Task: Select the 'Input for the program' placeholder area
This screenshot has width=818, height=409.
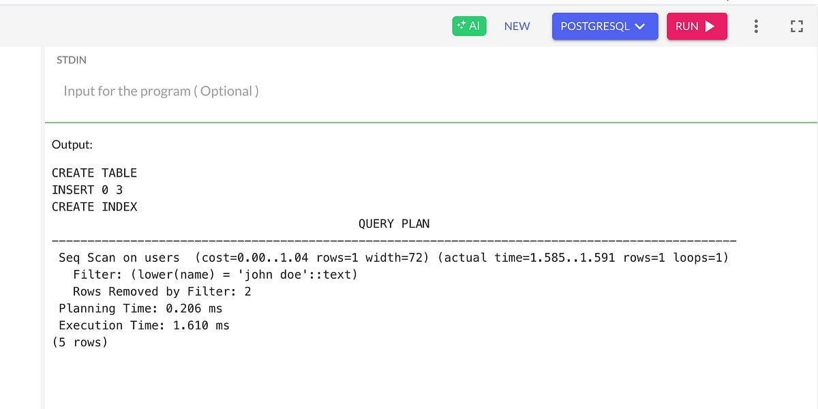Action: pos(160,91)
